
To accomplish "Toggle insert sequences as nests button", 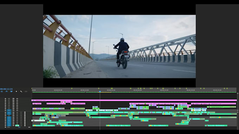I will tap(2, 92).
